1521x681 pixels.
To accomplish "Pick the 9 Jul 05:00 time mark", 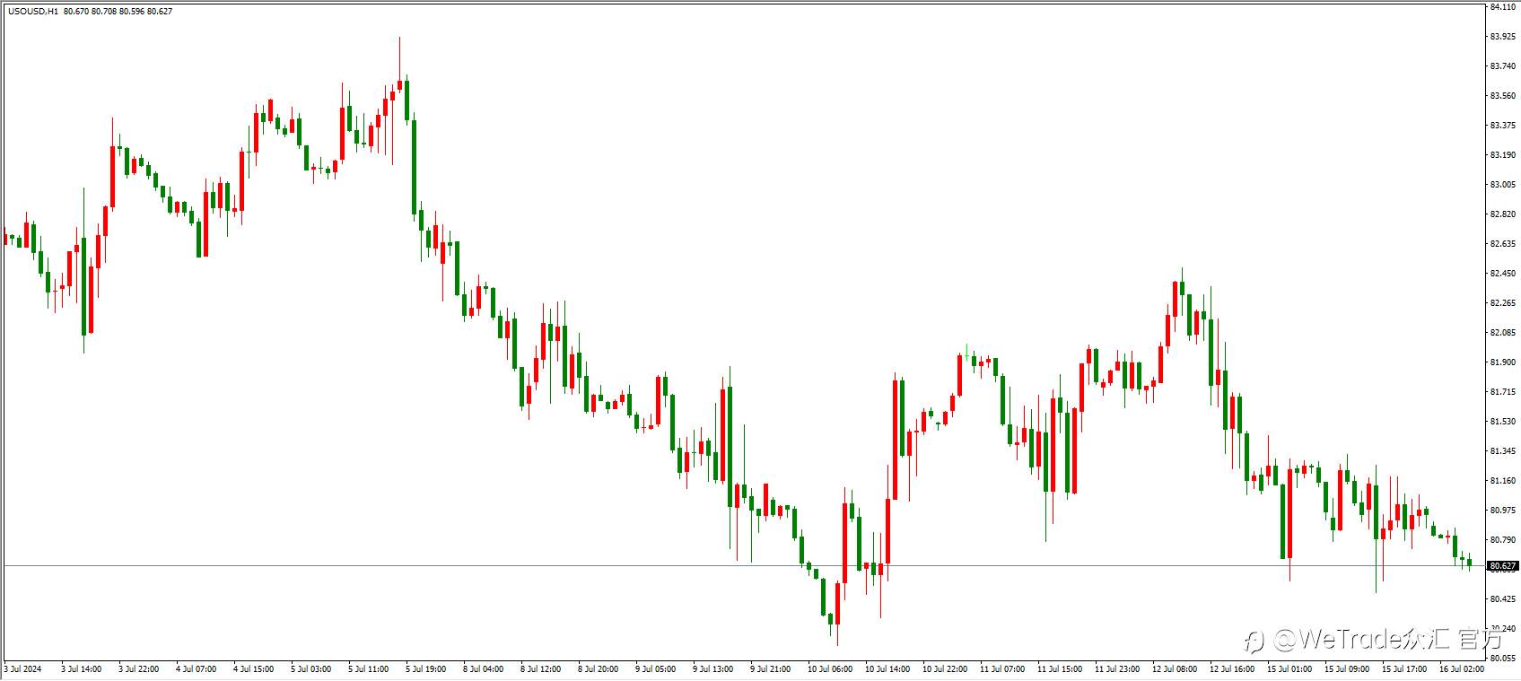I will (x=655, y=669).
